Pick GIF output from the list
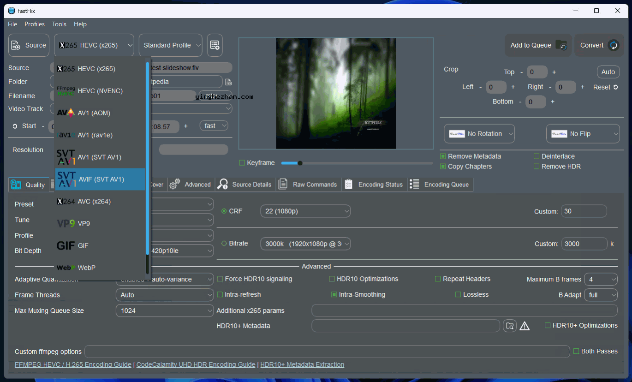632x382 pixels. 100,245
